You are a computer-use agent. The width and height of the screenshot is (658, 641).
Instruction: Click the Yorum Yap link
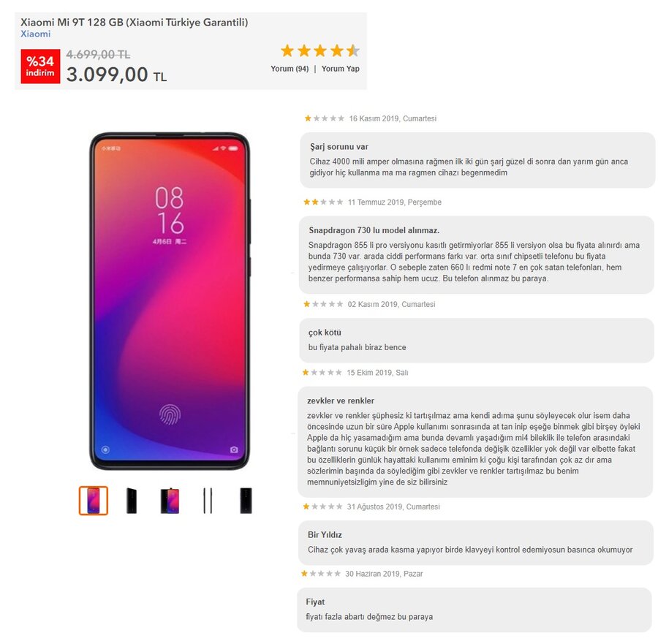coord(340,69)
